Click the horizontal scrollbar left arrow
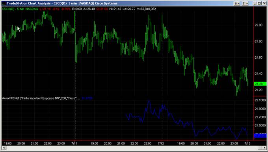The height and width of the screenshot is (152, 268). click(x=4, y=148)
